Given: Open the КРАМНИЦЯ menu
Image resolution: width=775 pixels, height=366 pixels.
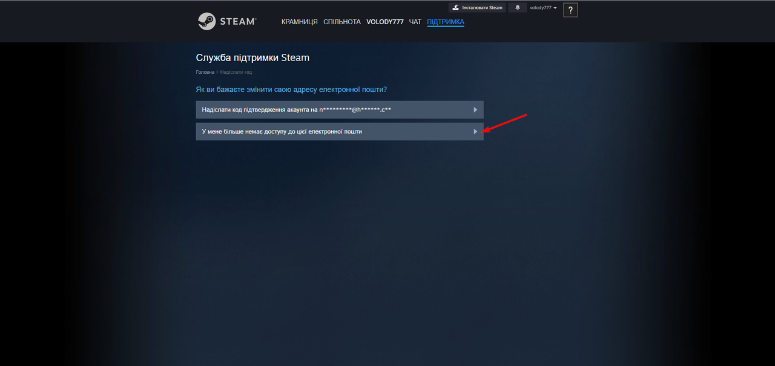Looking at the screenshot, I should pos(300,22).
